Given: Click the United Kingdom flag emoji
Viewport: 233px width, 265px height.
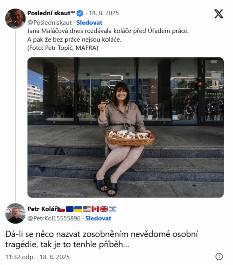Looking at the screenshot, I should click(104, 209).
